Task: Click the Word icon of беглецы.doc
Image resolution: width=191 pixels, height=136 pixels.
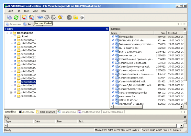Action: 117,37
